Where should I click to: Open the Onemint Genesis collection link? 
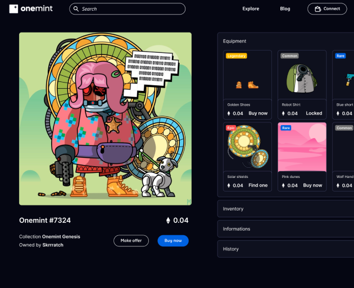[61, 236]
